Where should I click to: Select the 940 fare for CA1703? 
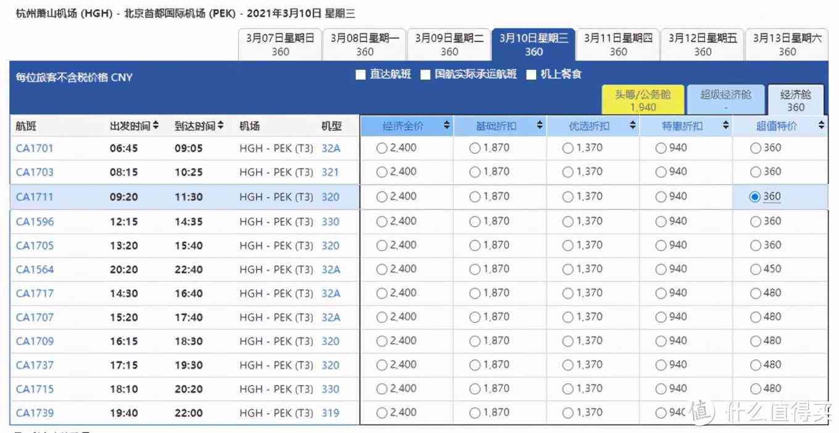point(661,172)
